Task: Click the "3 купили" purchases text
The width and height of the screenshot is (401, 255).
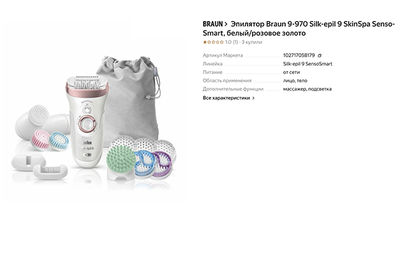Action: tap(251, 42)
